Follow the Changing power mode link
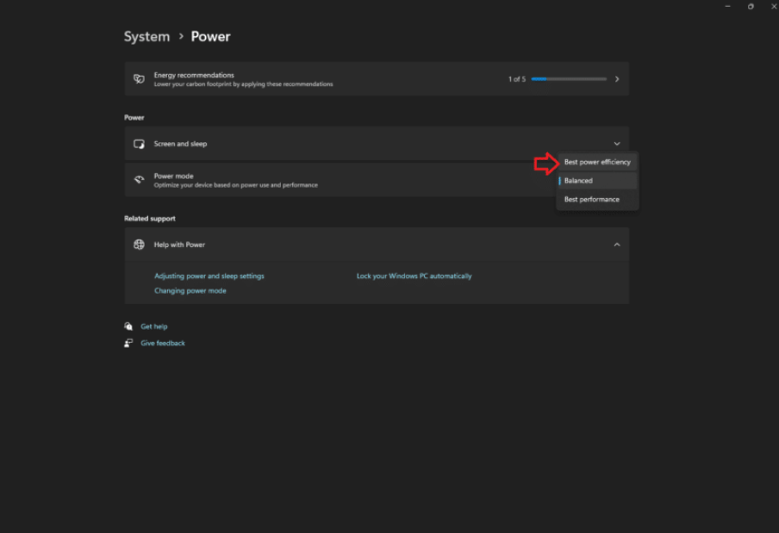 click(190, 291)
